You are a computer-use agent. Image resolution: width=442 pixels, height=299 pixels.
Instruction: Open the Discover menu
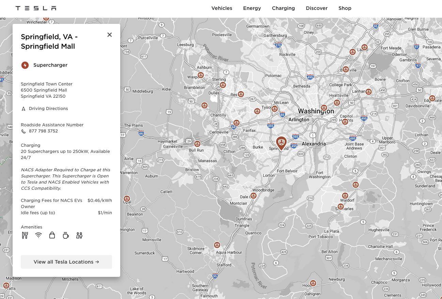tap(317, 8)
